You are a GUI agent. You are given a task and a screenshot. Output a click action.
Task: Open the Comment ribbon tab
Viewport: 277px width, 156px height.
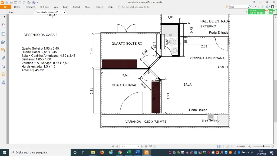30,7
